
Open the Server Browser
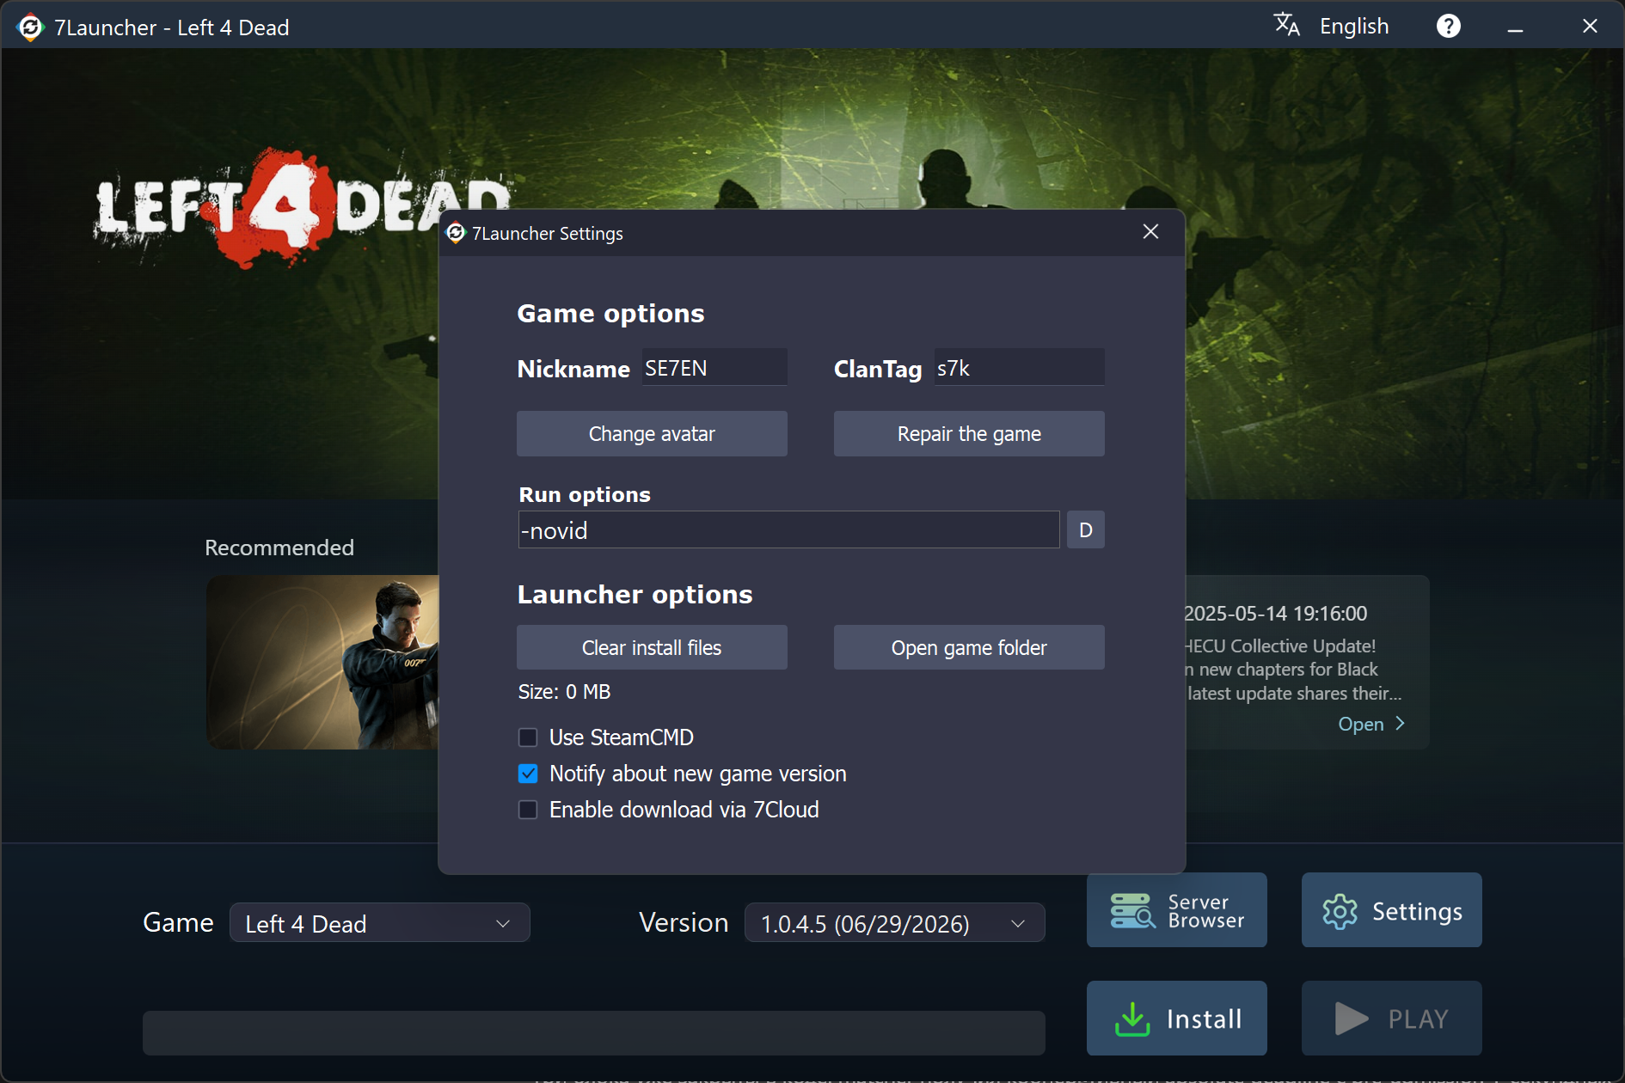point(1176,910)
